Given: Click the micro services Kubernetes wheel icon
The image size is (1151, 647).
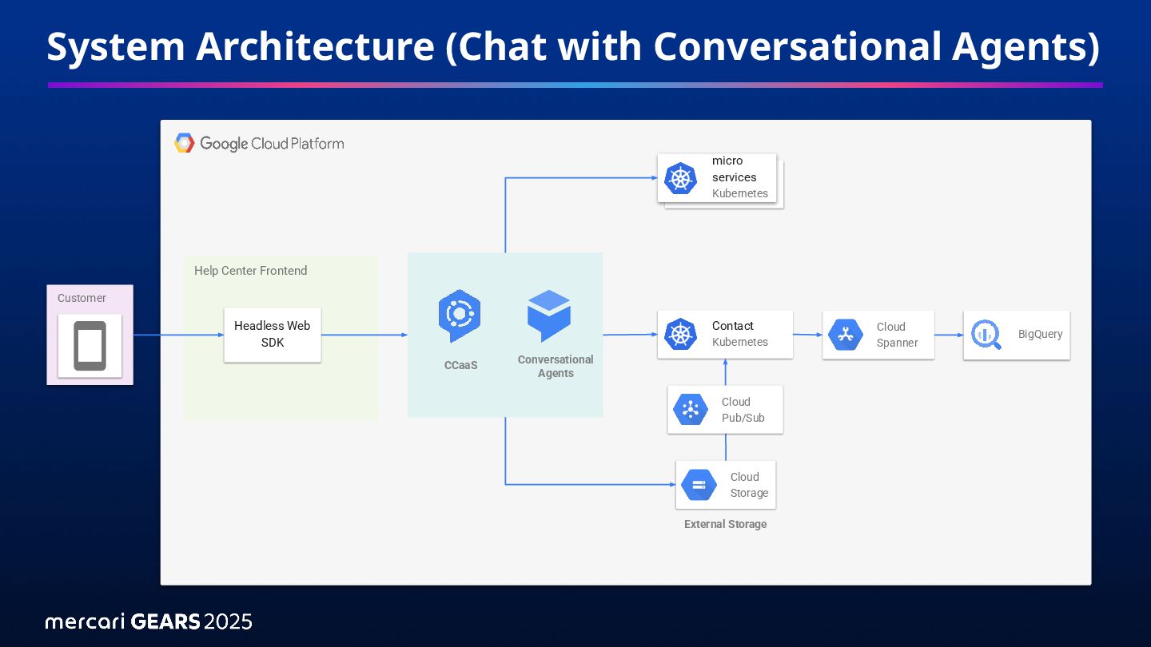Looking at the screenshot, I should 681,178.
